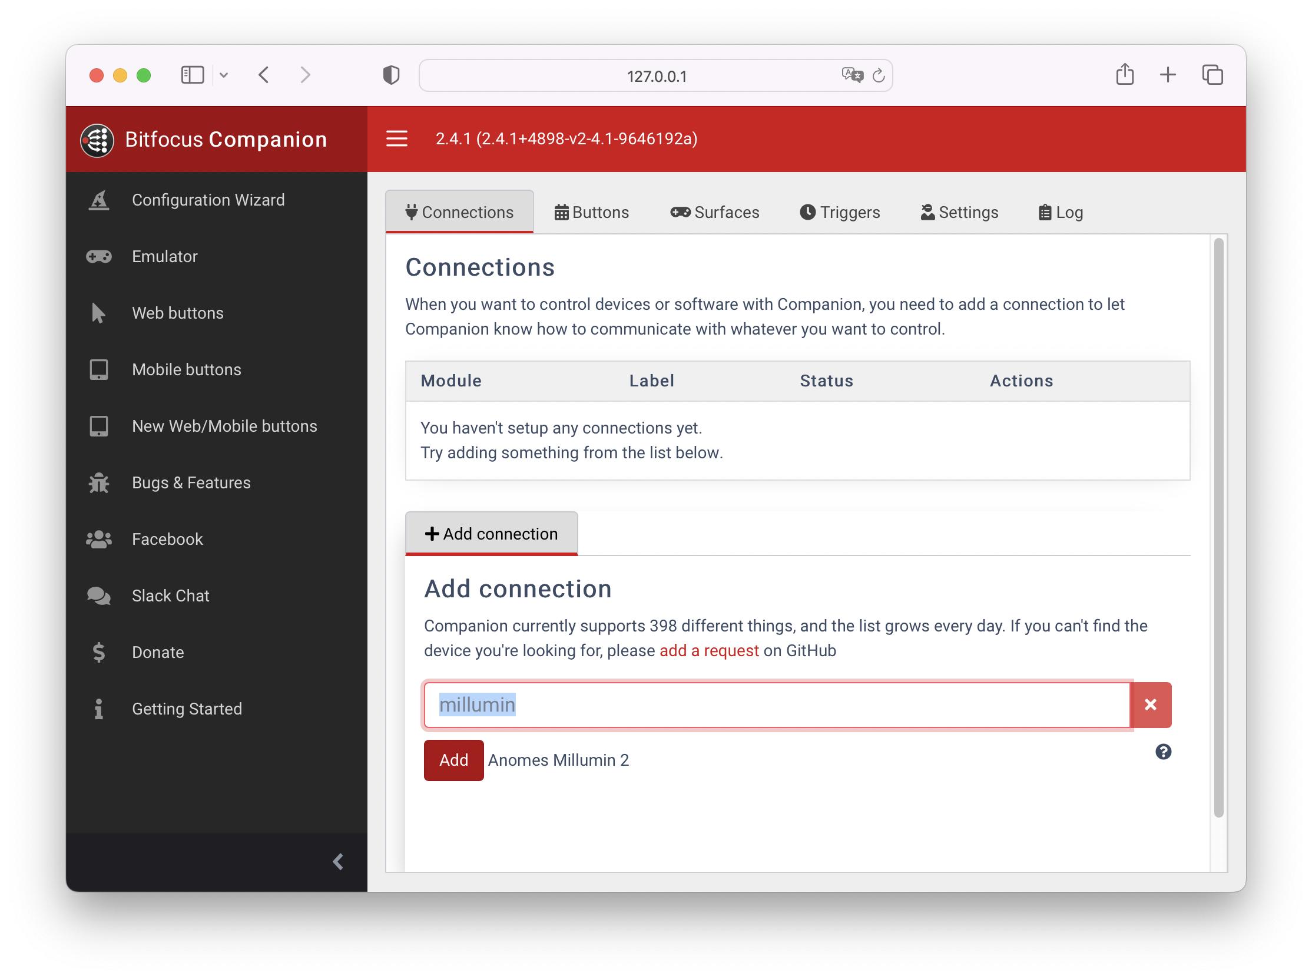1312x979 pixels.
Task: Click the Configuration Wizard hat icon
Action: (x=99, y=200)
